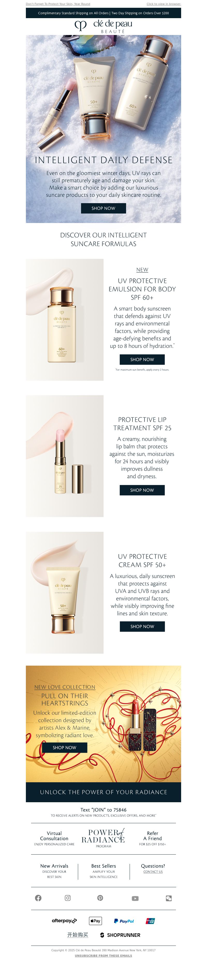Click the ShopRunner logo

coord(120,935)
